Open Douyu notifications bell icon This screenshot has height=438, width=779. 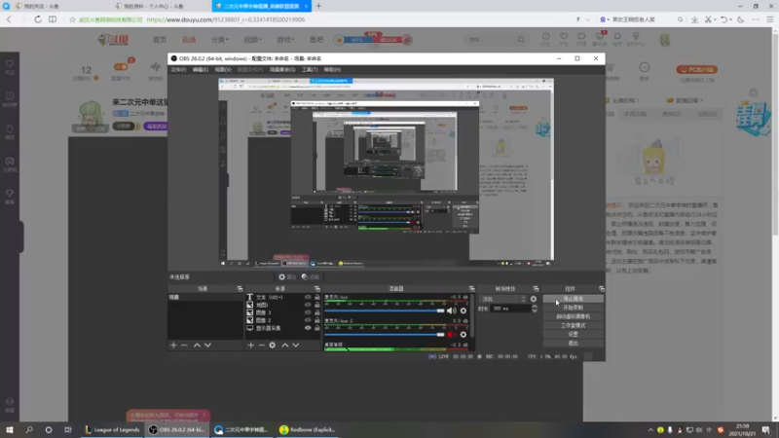(x=617, y=37)
